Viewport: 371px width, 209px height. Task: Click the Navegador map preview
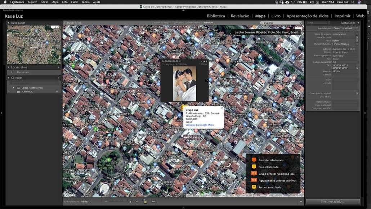pos(33,45)
